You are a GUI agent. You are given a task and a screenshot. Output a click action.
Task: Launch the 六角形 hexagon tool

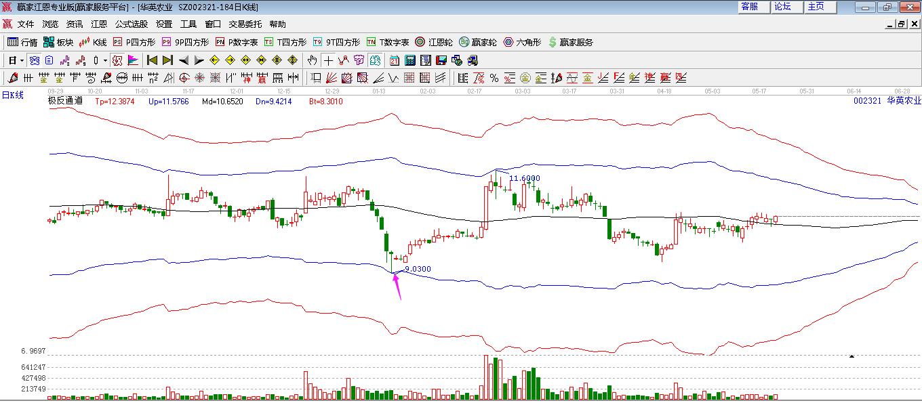pos(522,42)
